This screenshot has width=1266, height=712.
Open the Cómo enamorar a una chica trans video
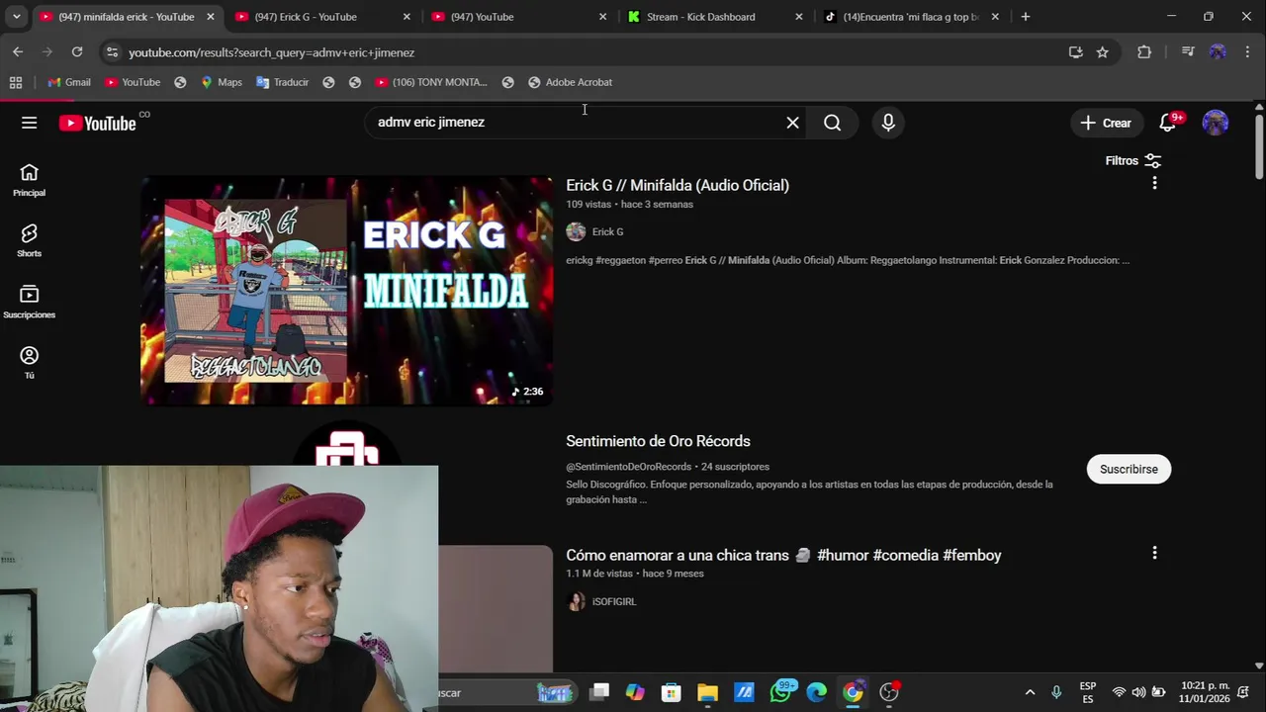click(783, 555)
